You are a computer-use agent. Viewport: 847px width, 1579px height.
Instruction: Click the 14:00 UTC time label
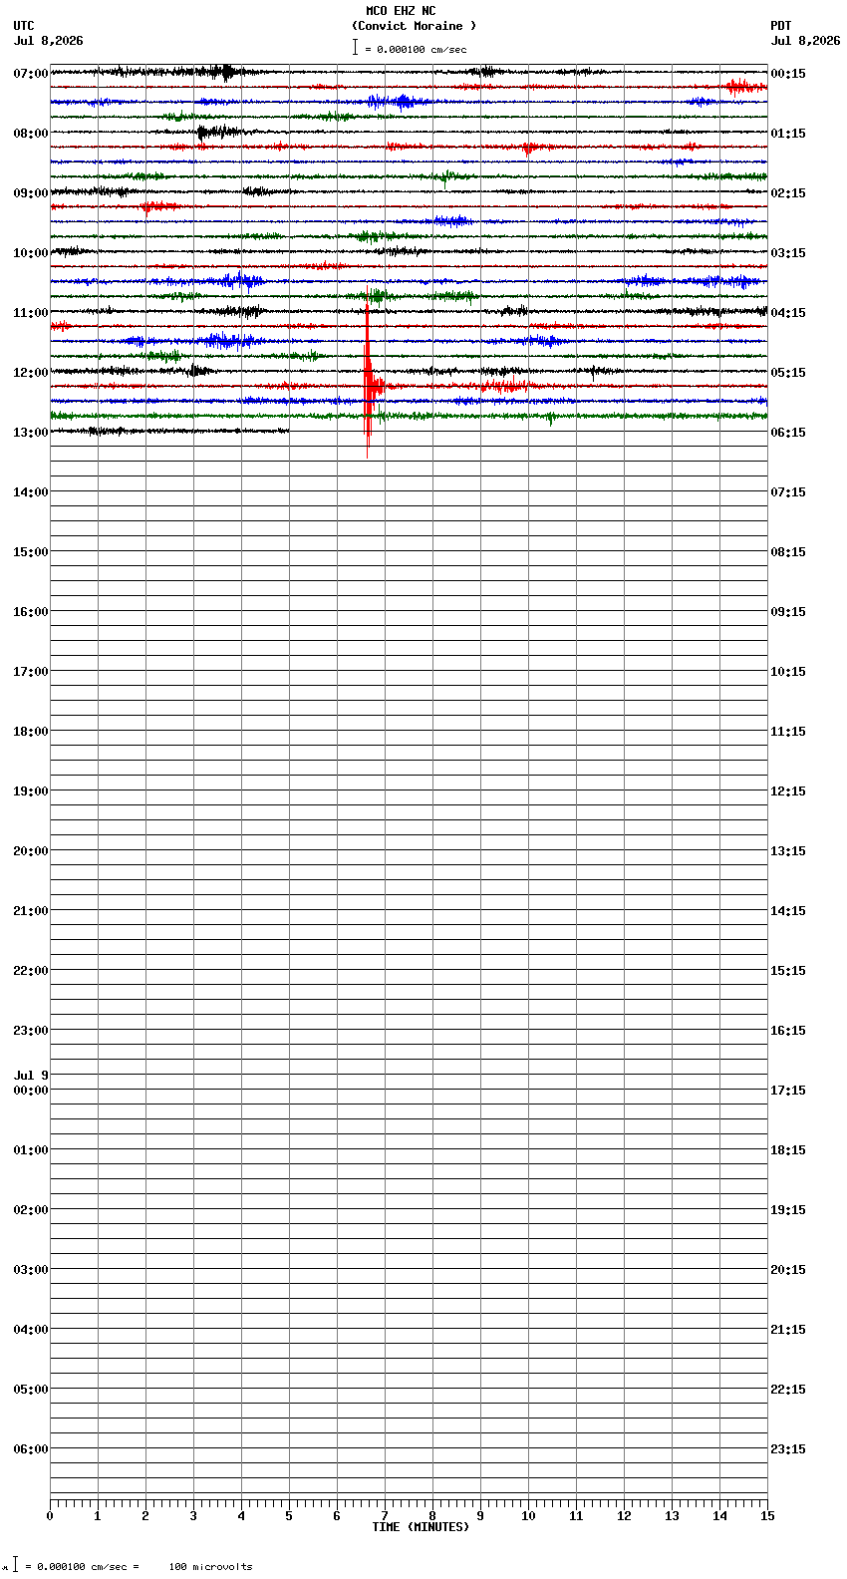[30, 492]
